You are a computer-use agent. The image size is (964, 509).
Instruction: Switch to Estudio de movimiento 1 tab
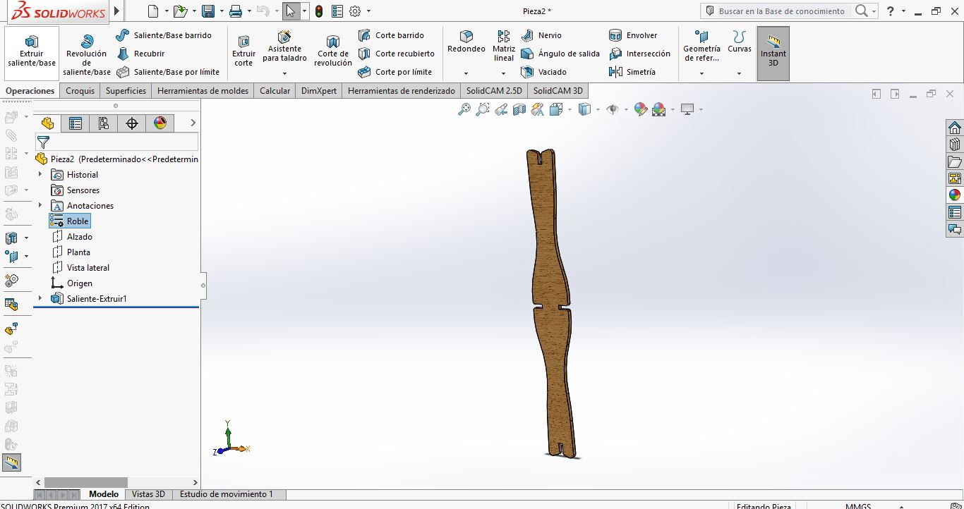pyautogui.click(x=227, y=494)
